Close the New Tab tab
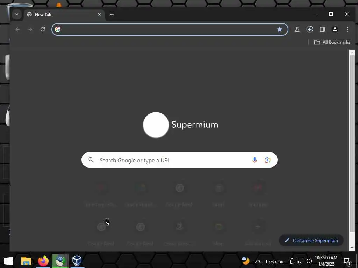Screen dimensions: 358x268 99,14
